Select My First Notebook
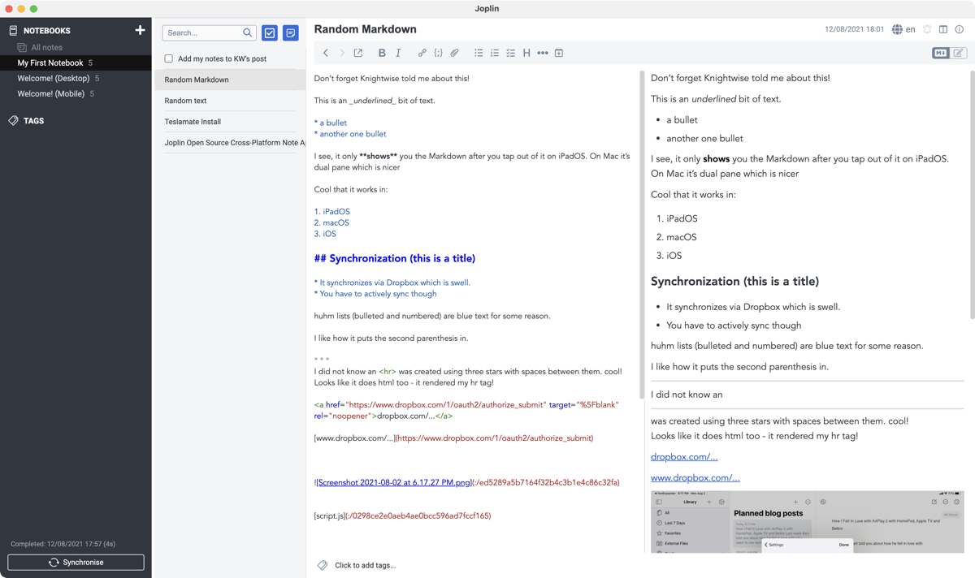 [x=76, y=63]
